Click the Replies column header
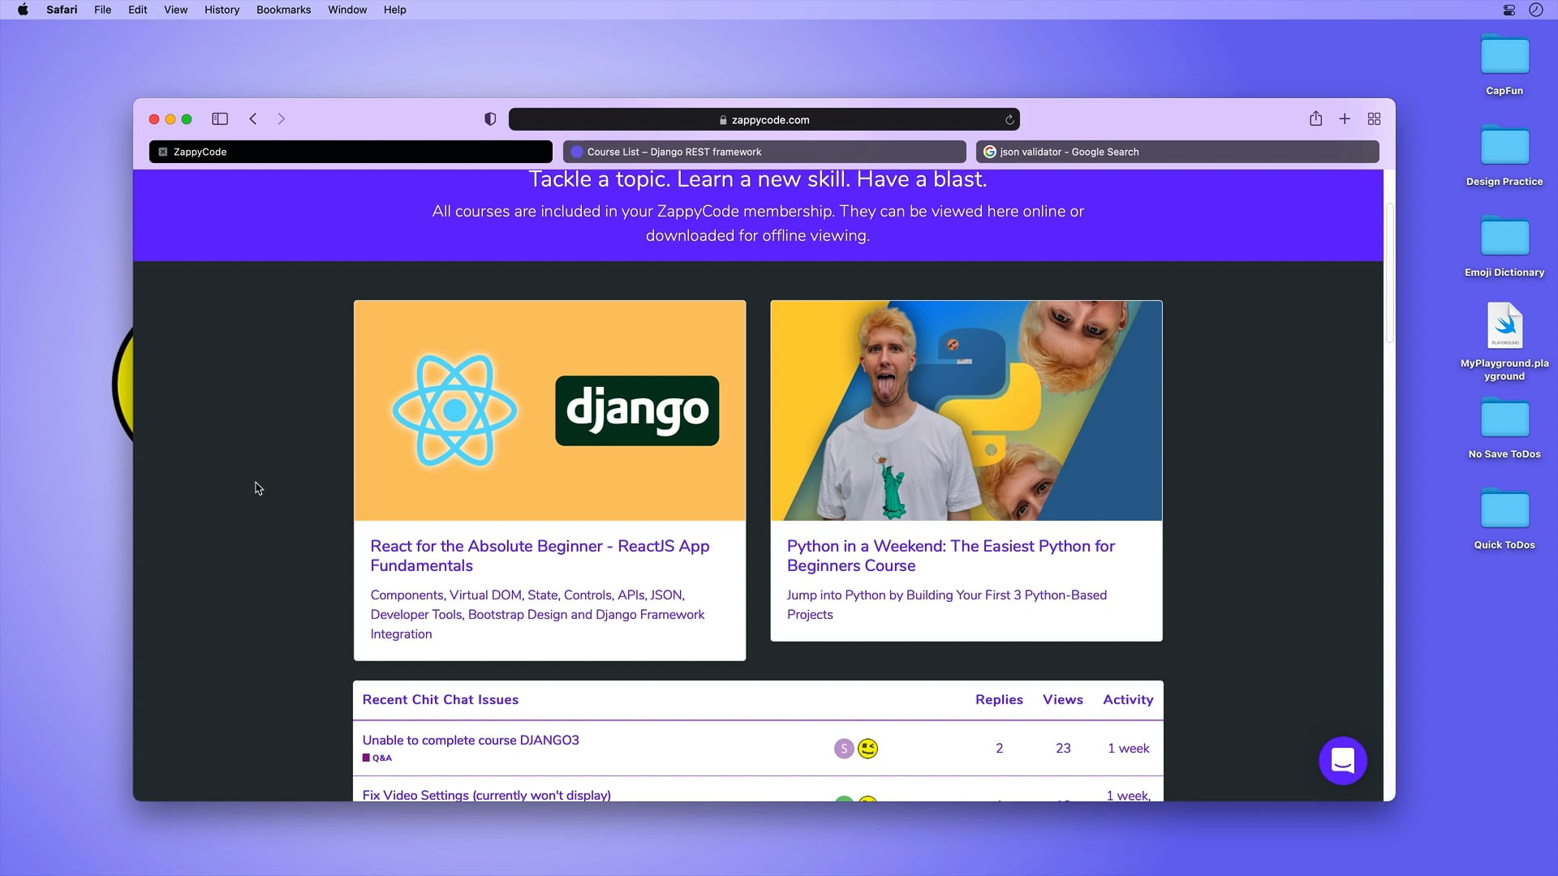This screenshot has height=876, width=1558. click(x=999, y=699)
